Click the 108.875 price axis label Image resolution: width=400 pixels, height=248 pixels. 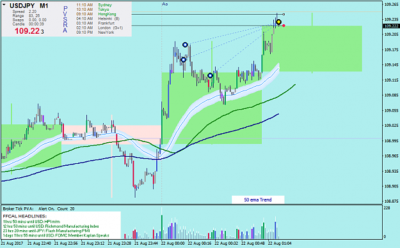point(391,201)
